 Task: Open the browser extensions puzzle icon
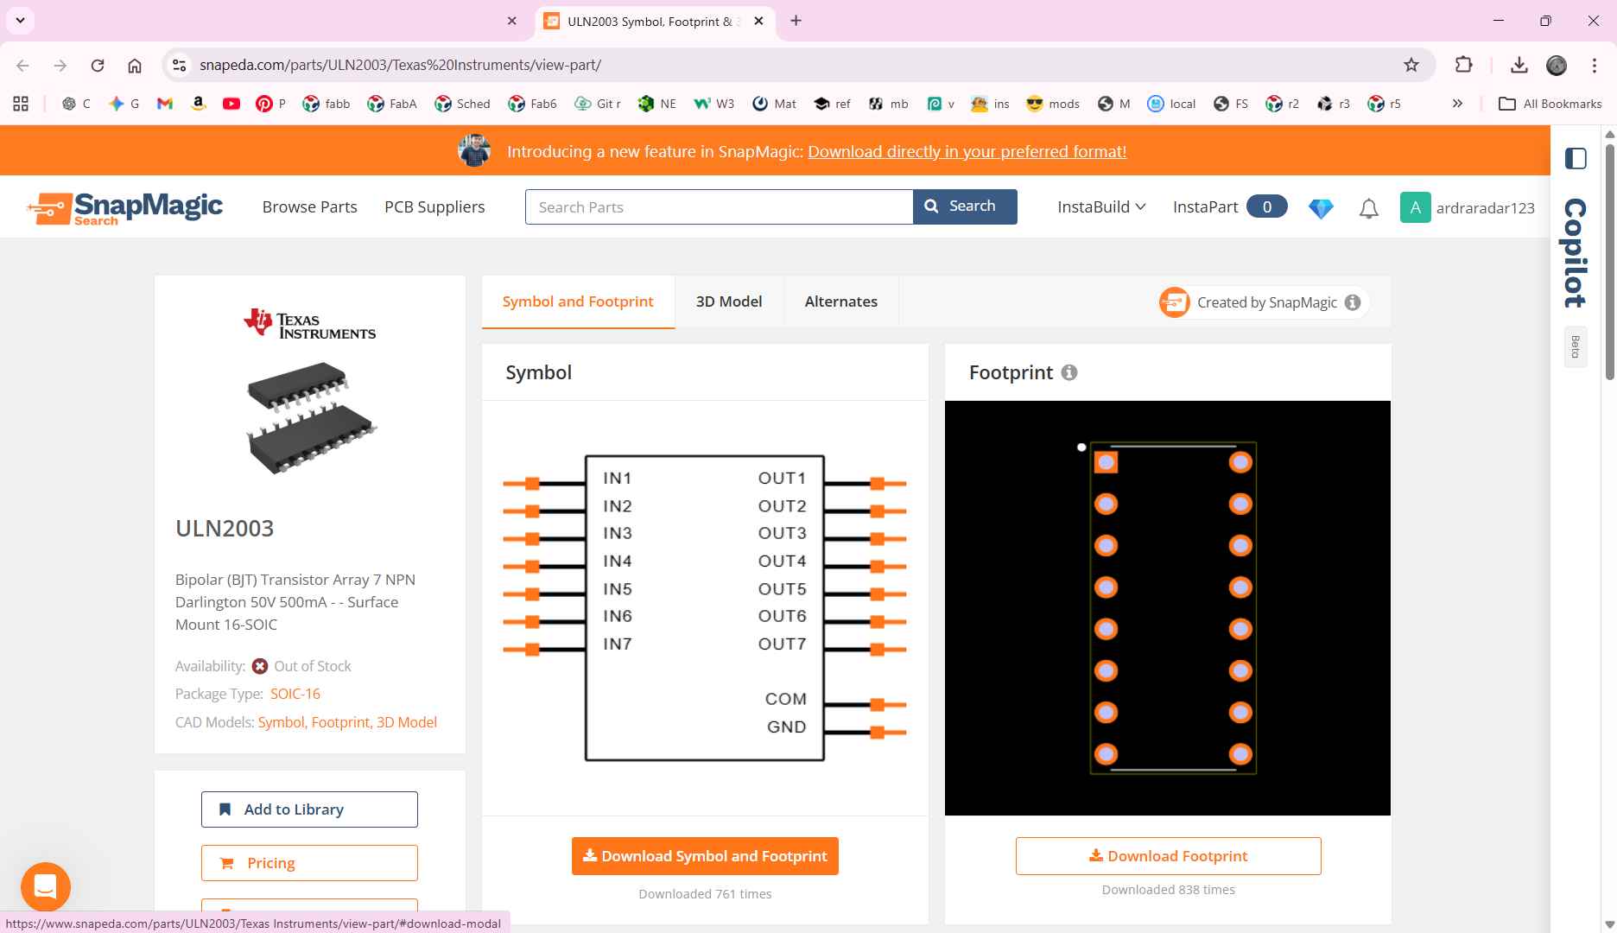coord(1464,65)
